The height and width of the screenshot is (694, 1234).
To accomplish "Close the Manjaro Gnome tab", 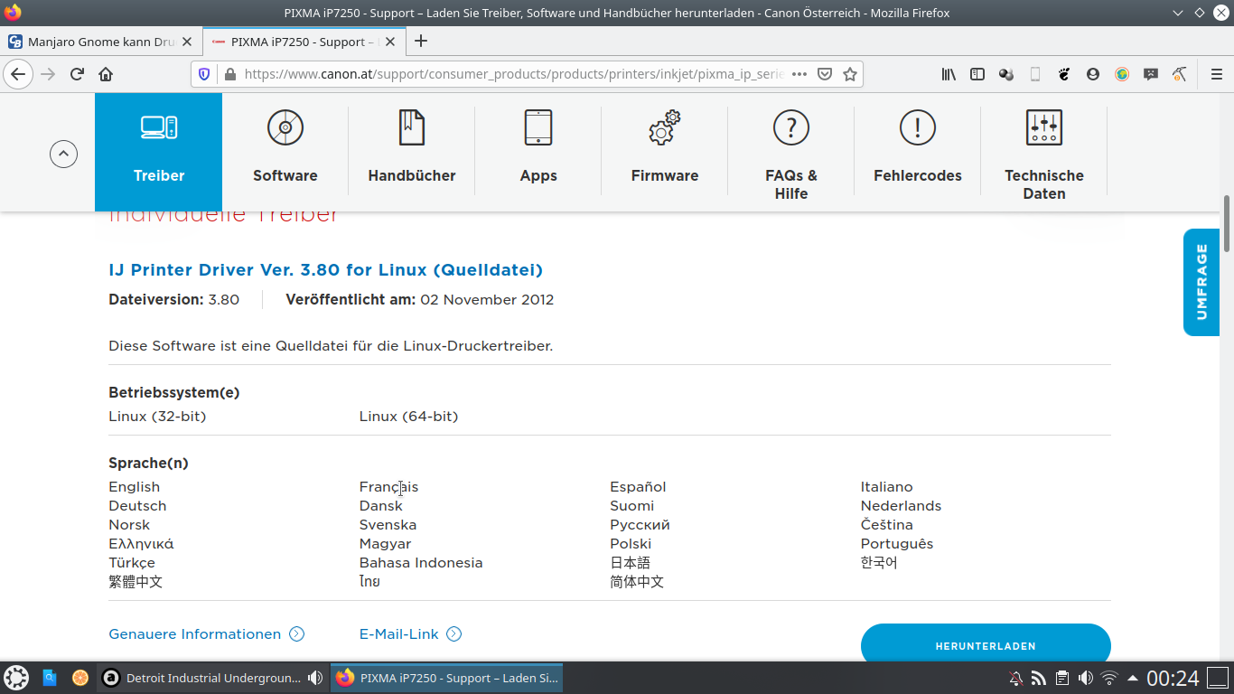I will [x=187, y=42].
